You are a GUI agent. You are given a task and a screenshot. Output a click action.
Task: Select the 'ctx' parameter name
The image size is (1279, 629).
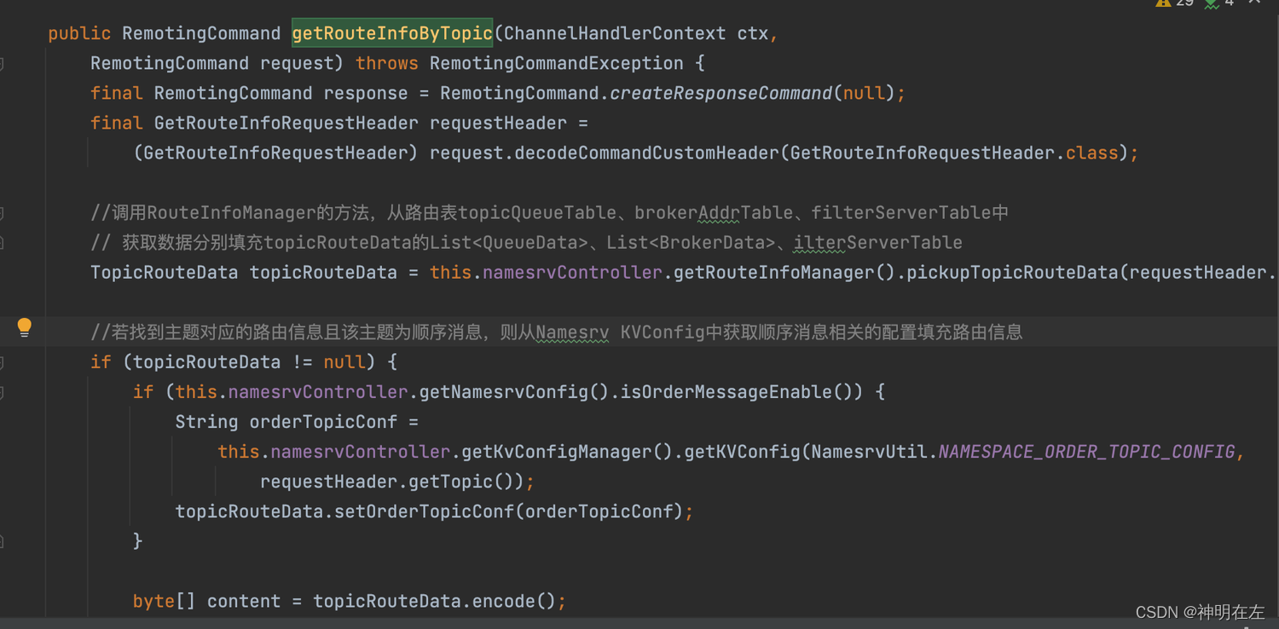pyautogui.click(x=753, y=33)
